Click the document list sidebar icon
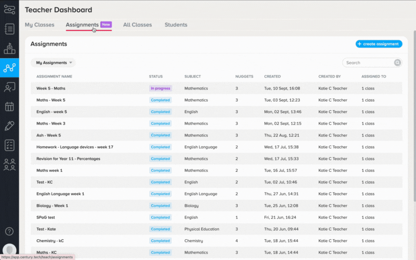Viewport: 416px width, 260px height. pyautogui.click(x=10, y=29)
